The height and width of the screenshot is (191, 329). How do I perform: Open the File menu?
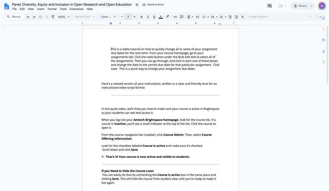tap(14, 9)
